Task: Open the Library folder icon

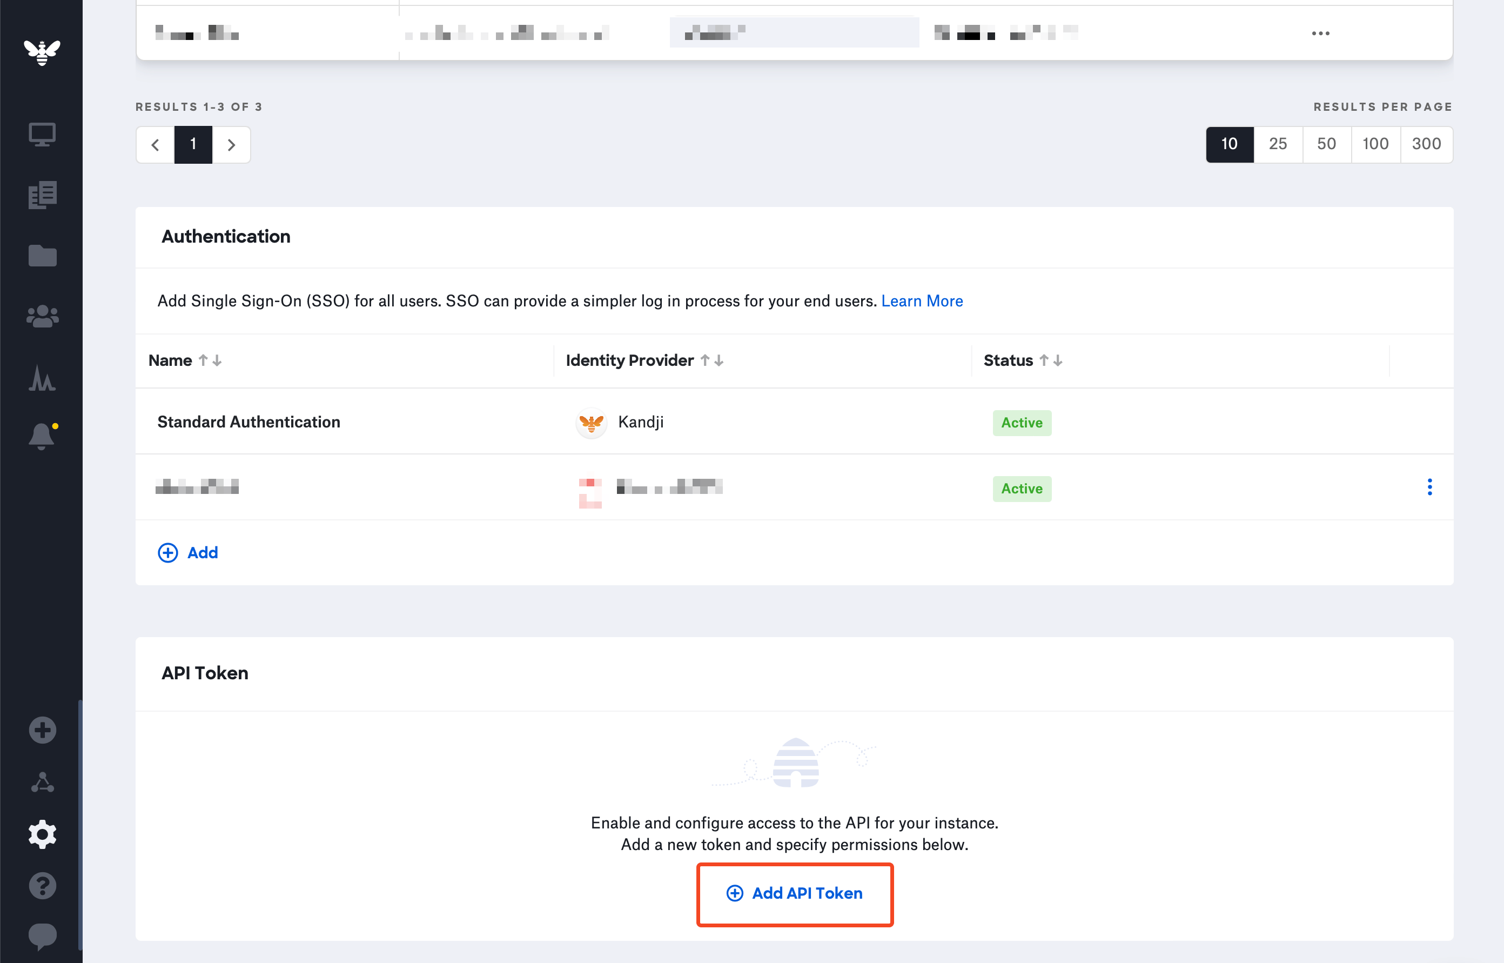Action: tap(43, 256)
